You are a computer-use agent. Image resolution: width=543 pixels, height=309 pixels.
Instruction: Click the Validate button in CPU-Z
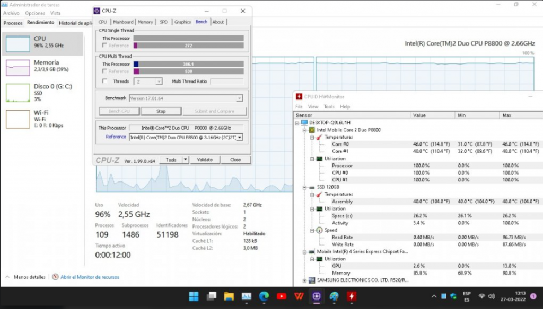tap(205, 160)
